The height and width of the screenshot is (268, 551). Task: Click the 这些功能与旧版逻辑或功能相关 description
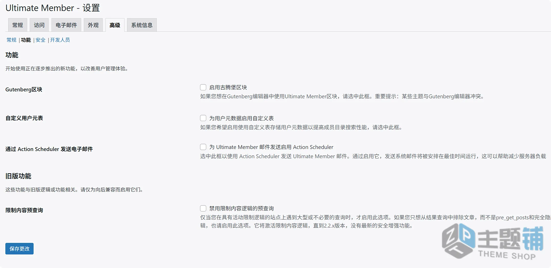74,190
